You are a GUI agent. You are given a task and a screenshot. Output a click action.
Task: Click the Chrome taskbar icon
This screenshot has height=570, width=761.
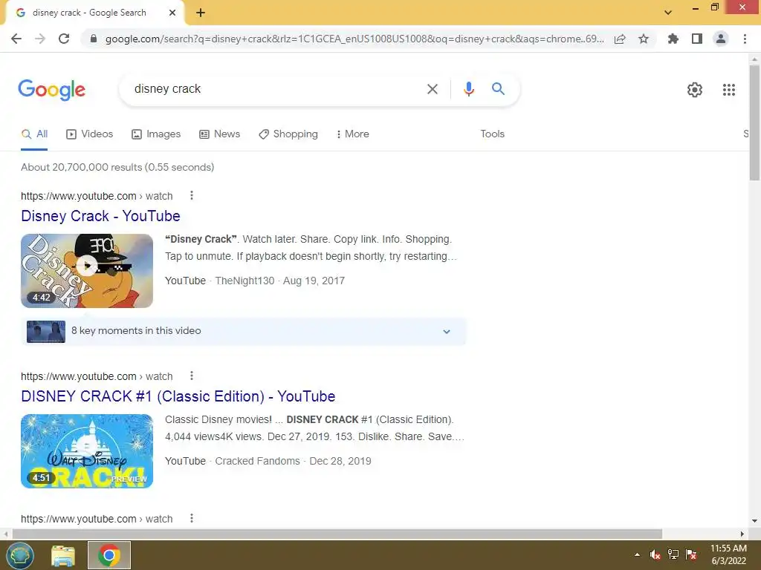(109, 555)
